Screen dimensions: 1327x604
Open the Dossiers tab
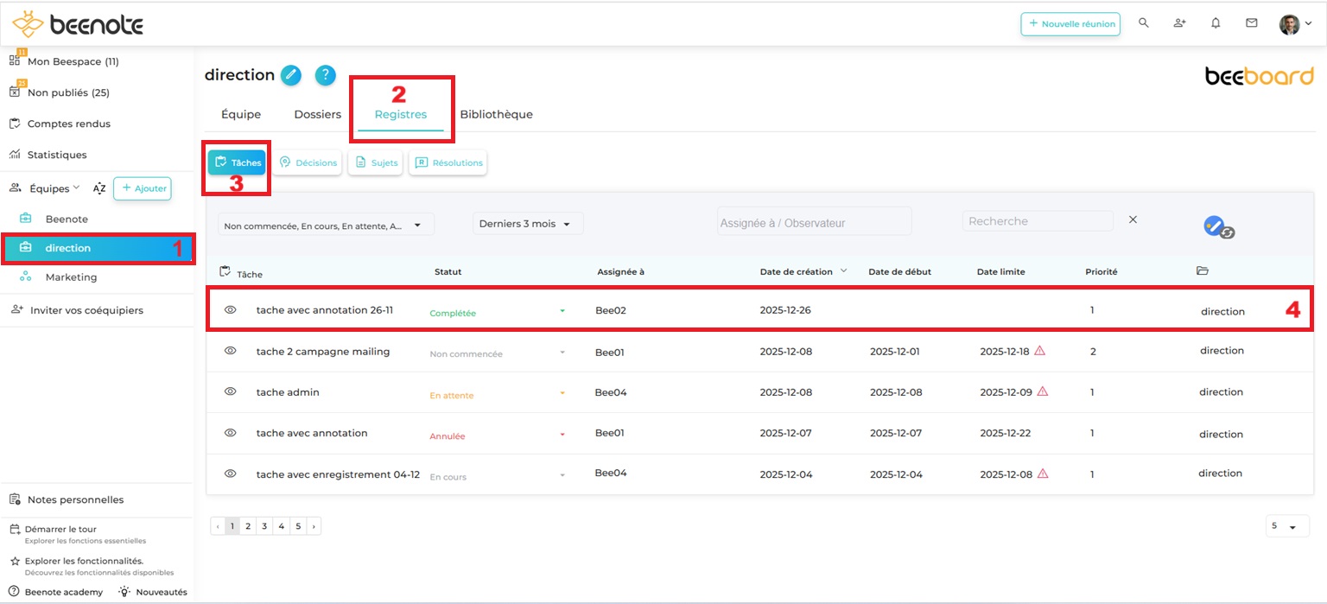tap(317, 114)
